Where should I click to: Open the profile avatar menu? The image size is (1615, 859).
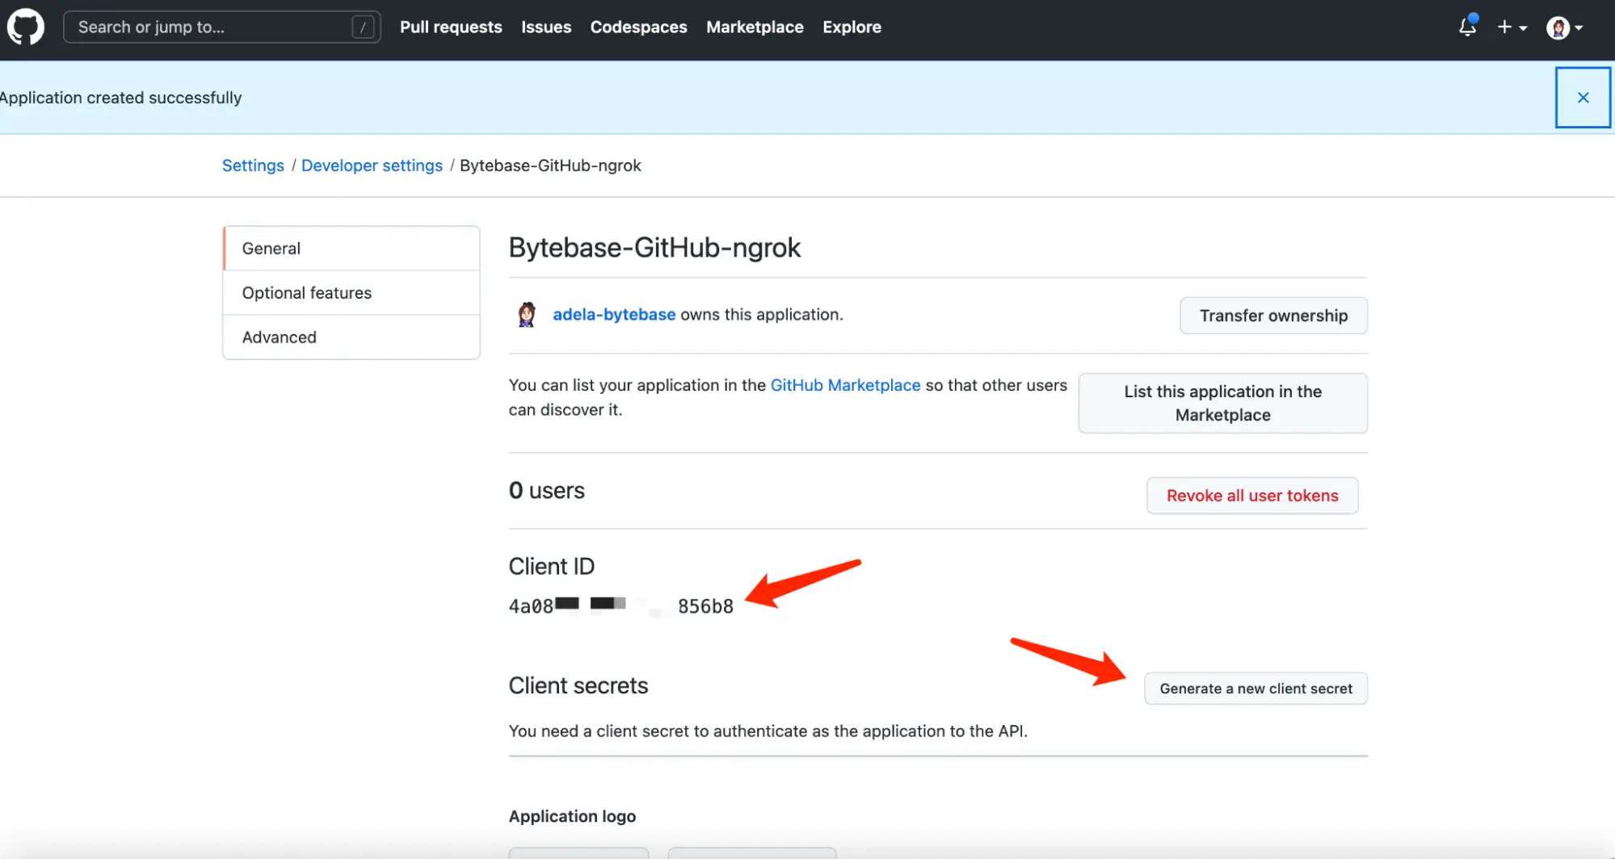[x=1559, y=27]
